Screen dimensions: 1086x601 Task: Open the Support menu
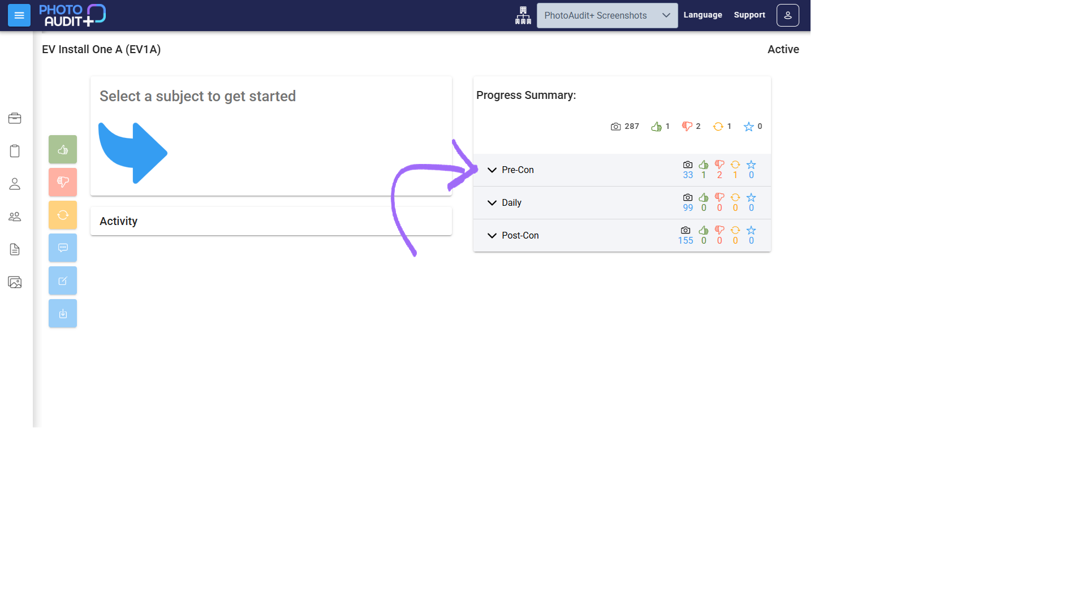(749, 15)
